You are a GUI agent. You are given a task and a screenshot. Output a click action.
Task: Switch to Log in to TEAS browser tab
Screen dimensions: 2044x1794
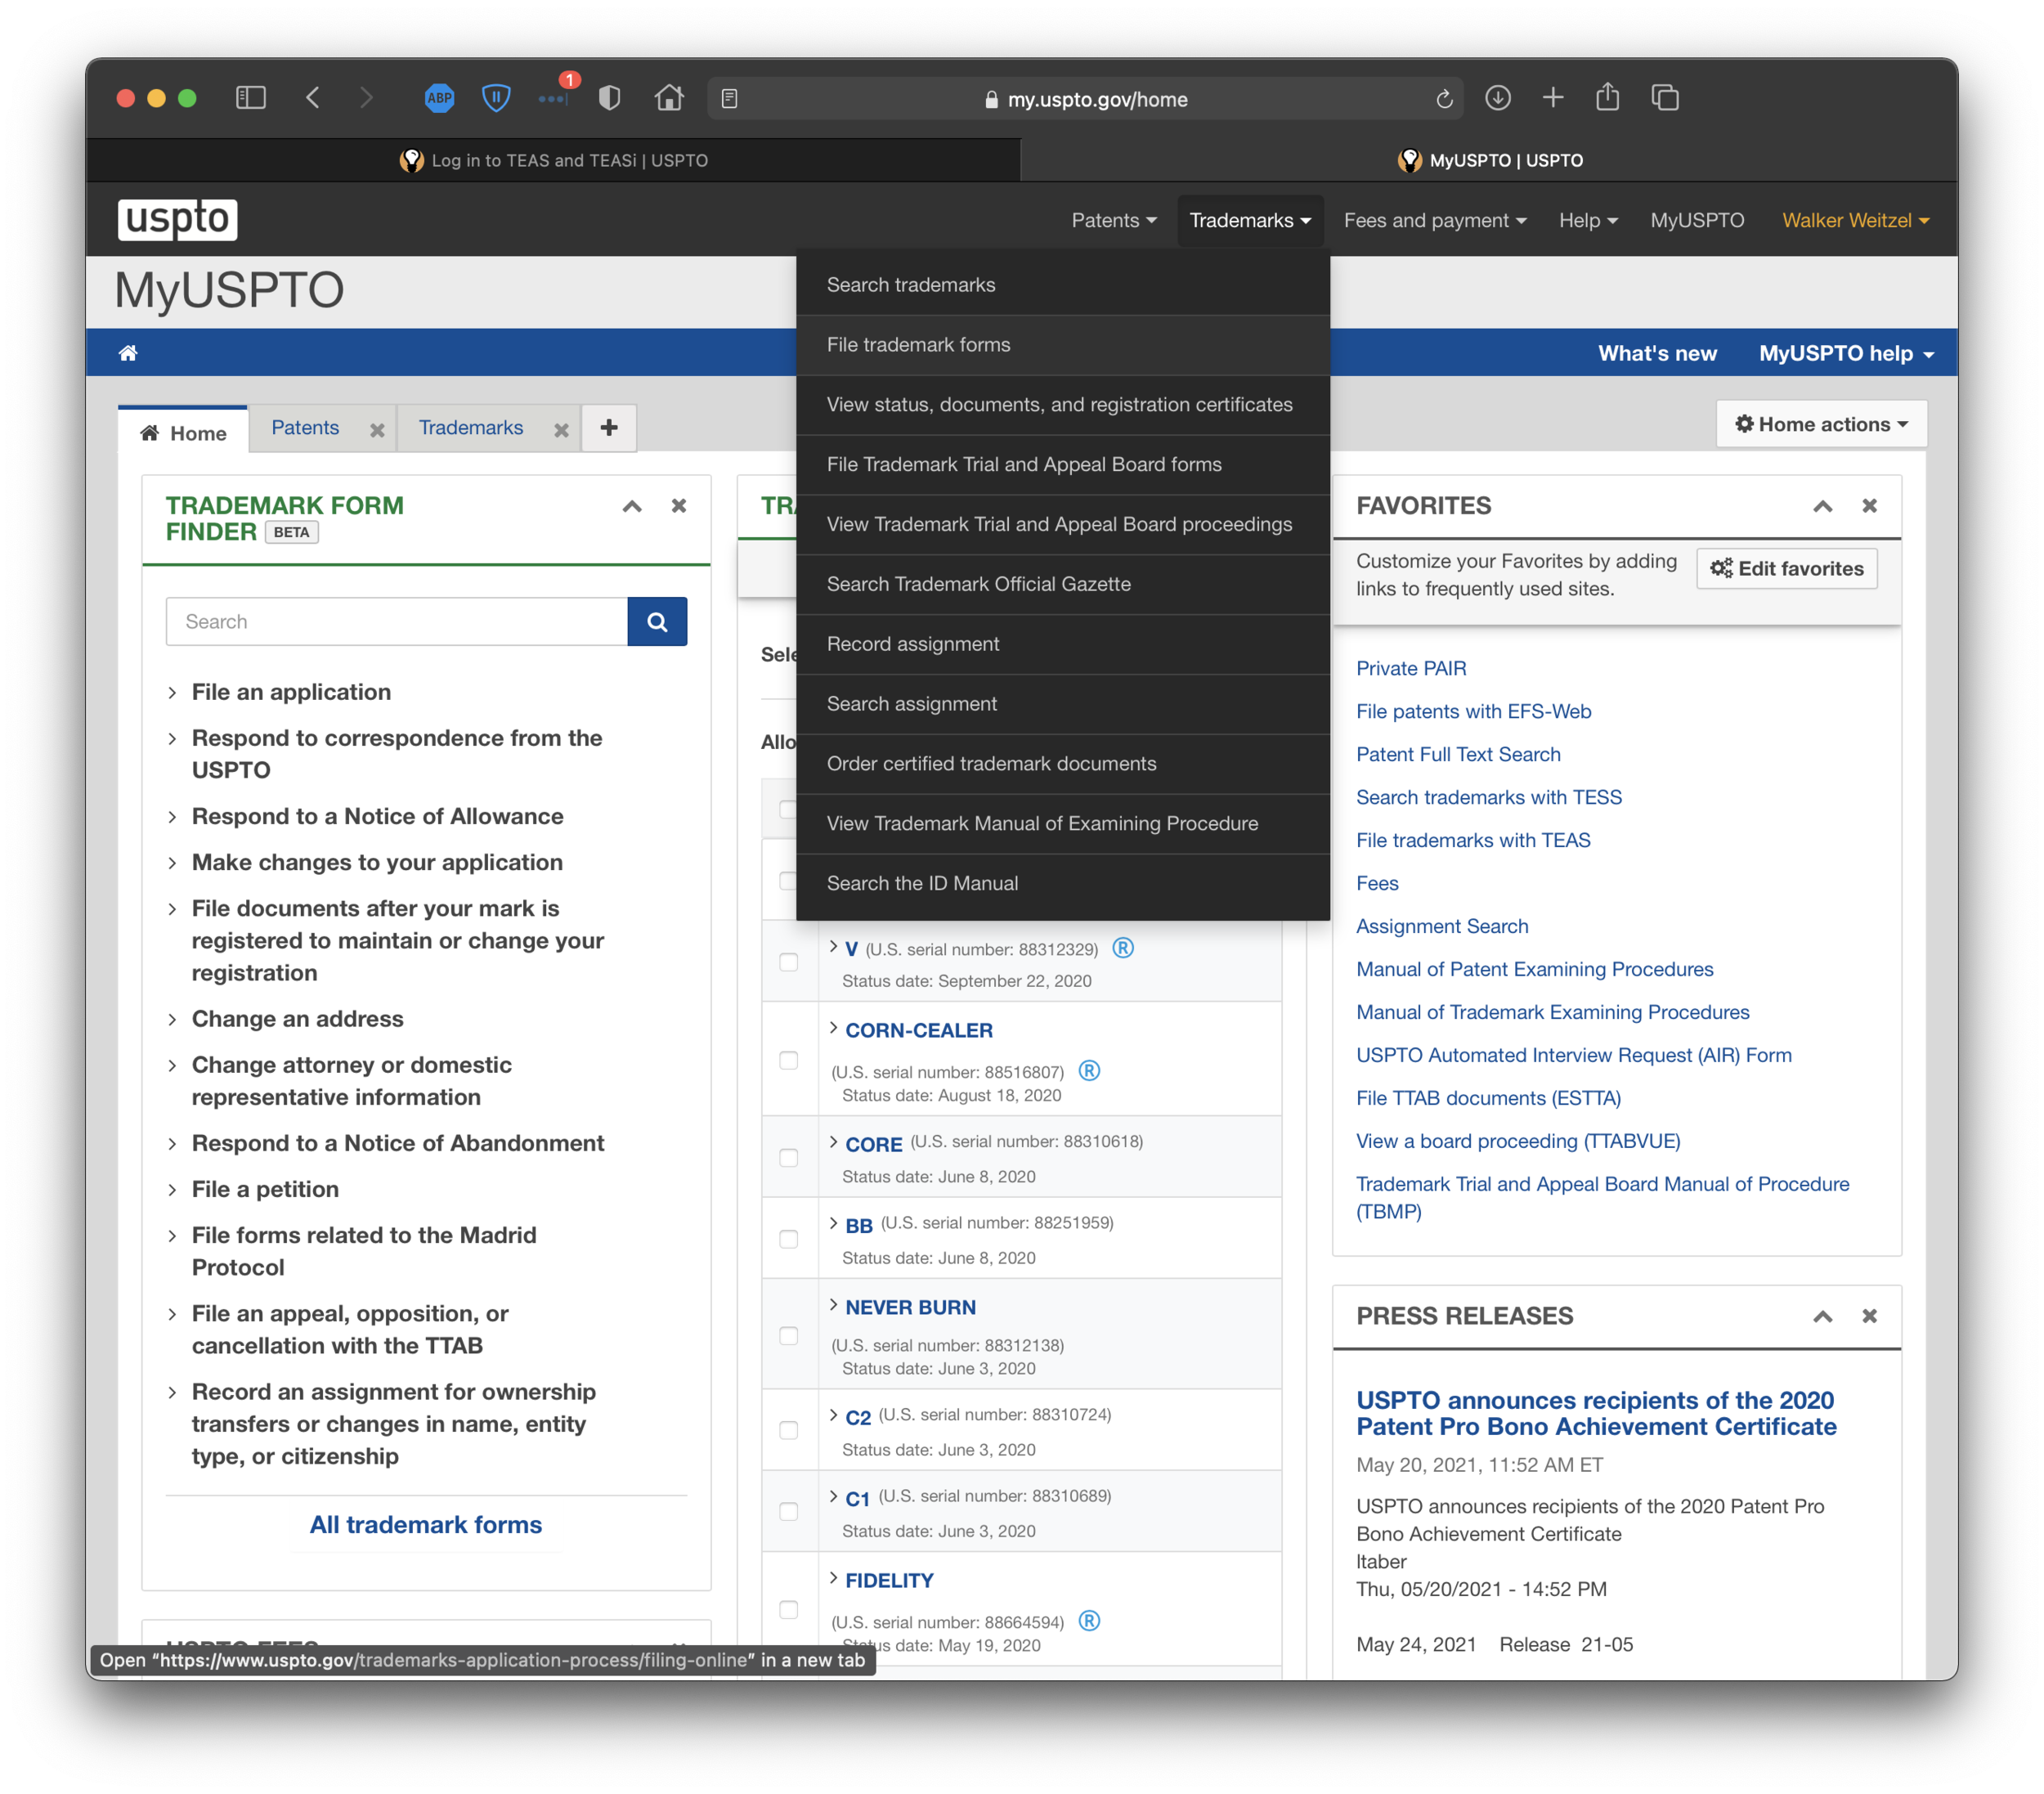point(553,160)
